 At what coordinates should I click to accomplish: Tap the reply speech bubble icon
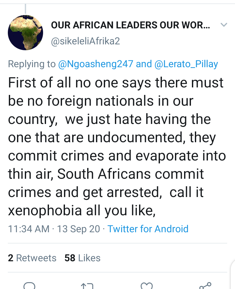pyautogui.click(x=29, y=286)
